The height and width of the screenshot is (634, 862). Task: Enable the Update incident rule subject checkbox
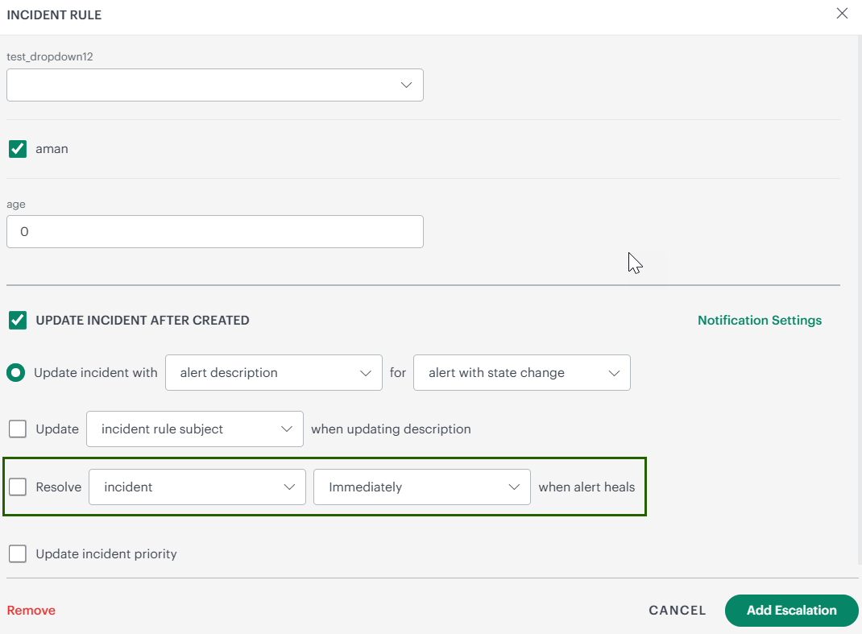coord(18,429)
